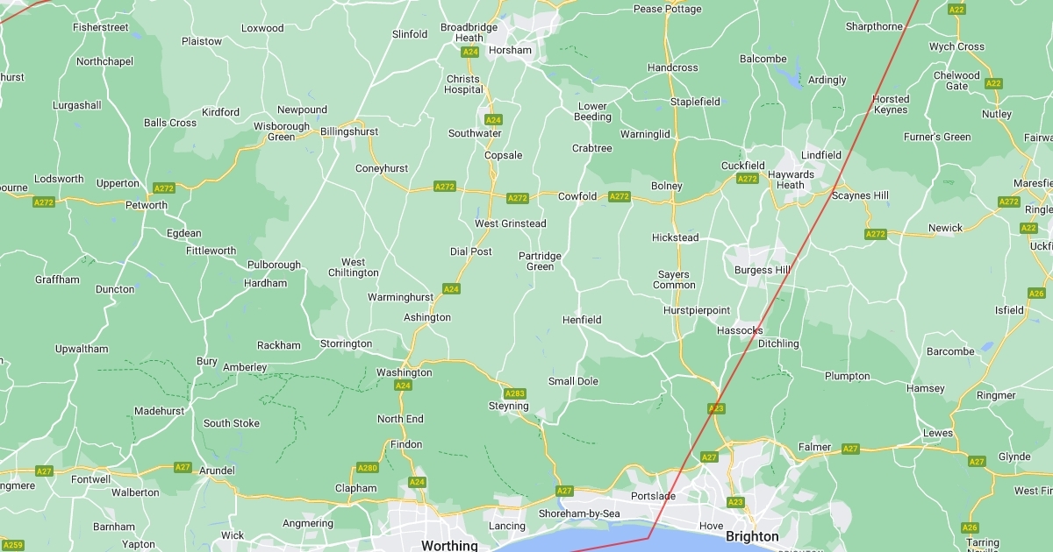Select the Arundel town label

coord(218,471)
